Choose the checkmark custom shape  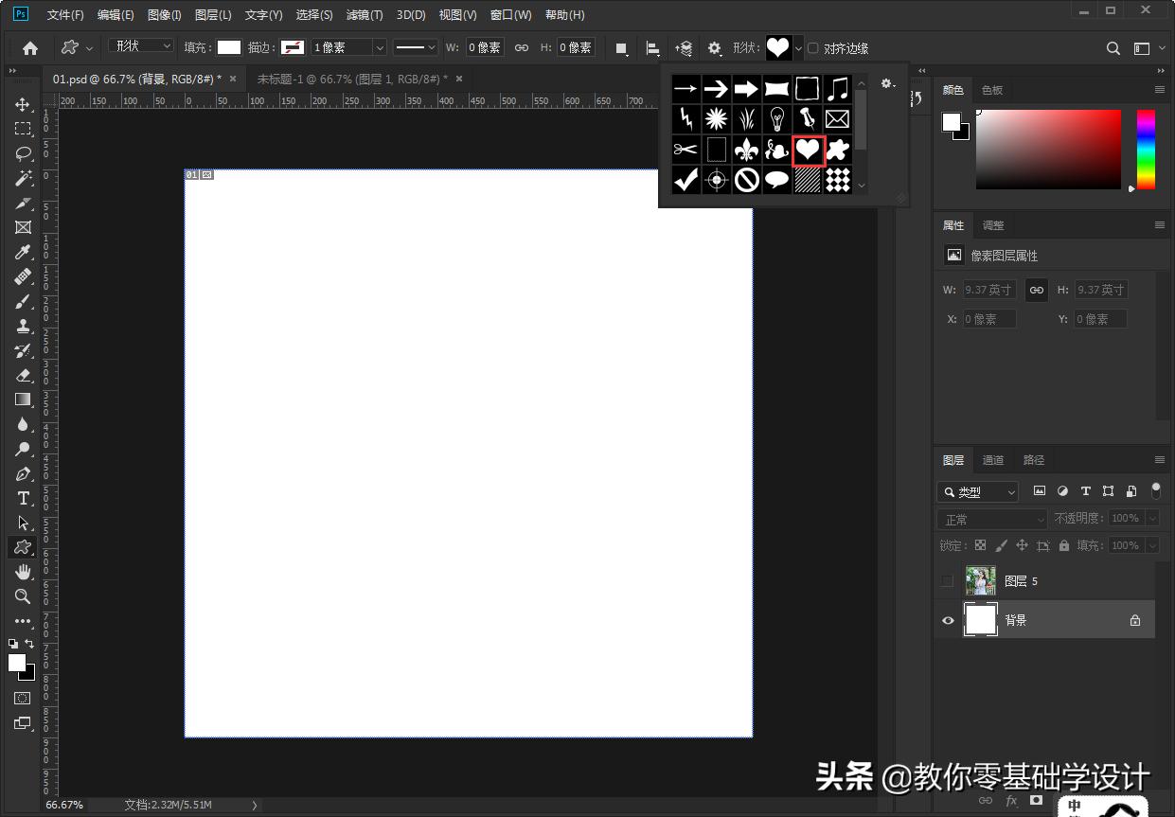[686, 179]
